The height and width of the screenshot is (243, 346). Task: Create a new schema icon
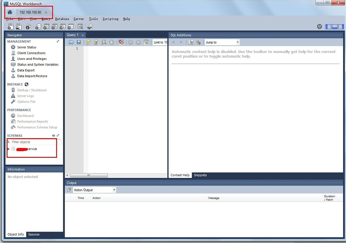pyautogui.click(x=38, y=27)
